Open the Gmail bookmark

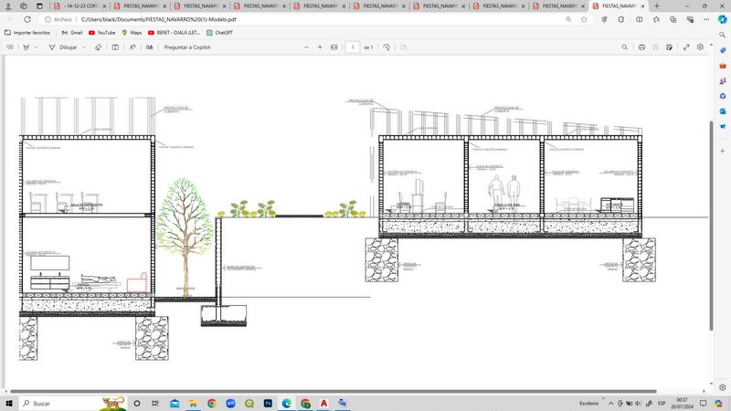[x=72, y=33]
